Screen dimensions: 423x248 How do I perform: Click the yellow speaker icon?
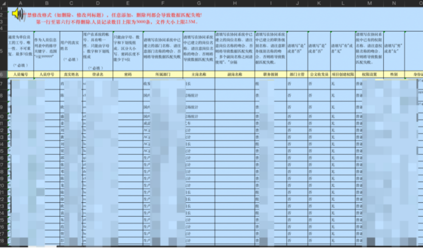click(x=17, y=14)
